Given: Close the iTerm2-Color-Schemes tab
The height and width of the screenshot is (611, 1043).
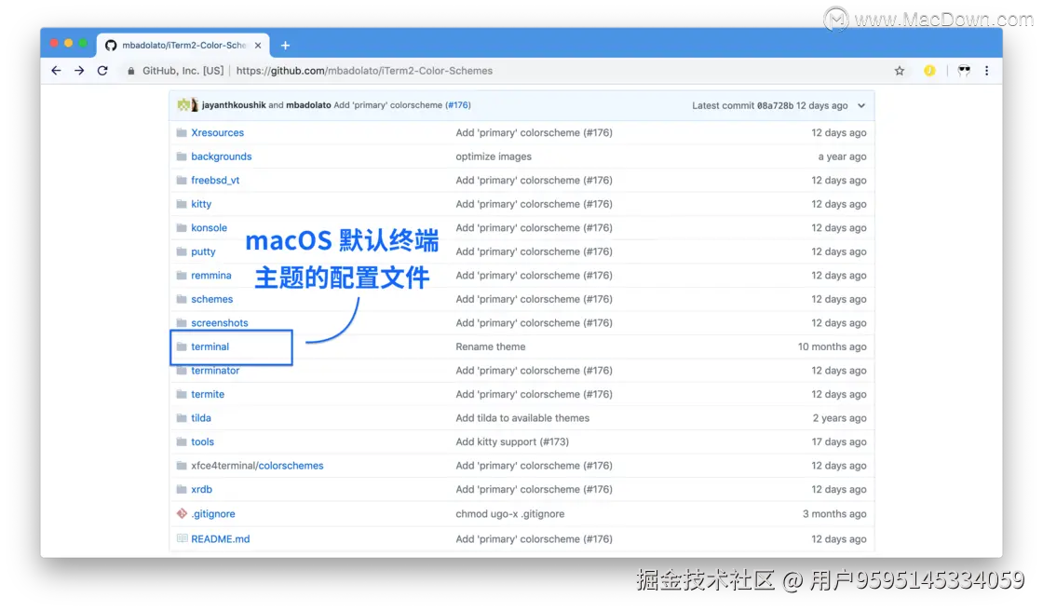Looking at the screenshot, I should [x=258, y=46].
